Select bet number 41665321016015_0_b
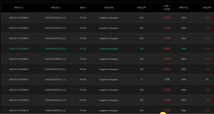 [x=55, y=18]
